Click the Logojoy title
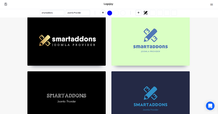The width and height of the screenshot is (218, 114). pyautogui.click(x=108, y=4)
